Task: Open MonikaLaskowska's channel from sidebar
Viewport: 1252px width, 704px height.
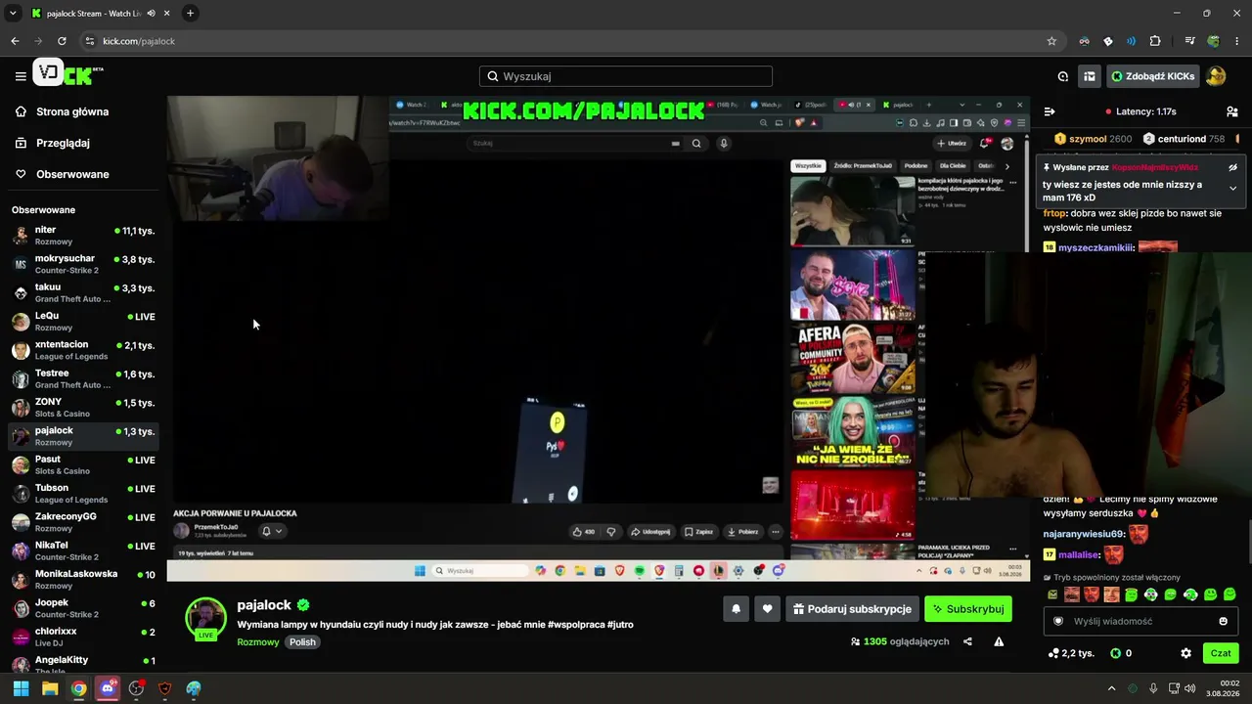Action: (83, 580)
